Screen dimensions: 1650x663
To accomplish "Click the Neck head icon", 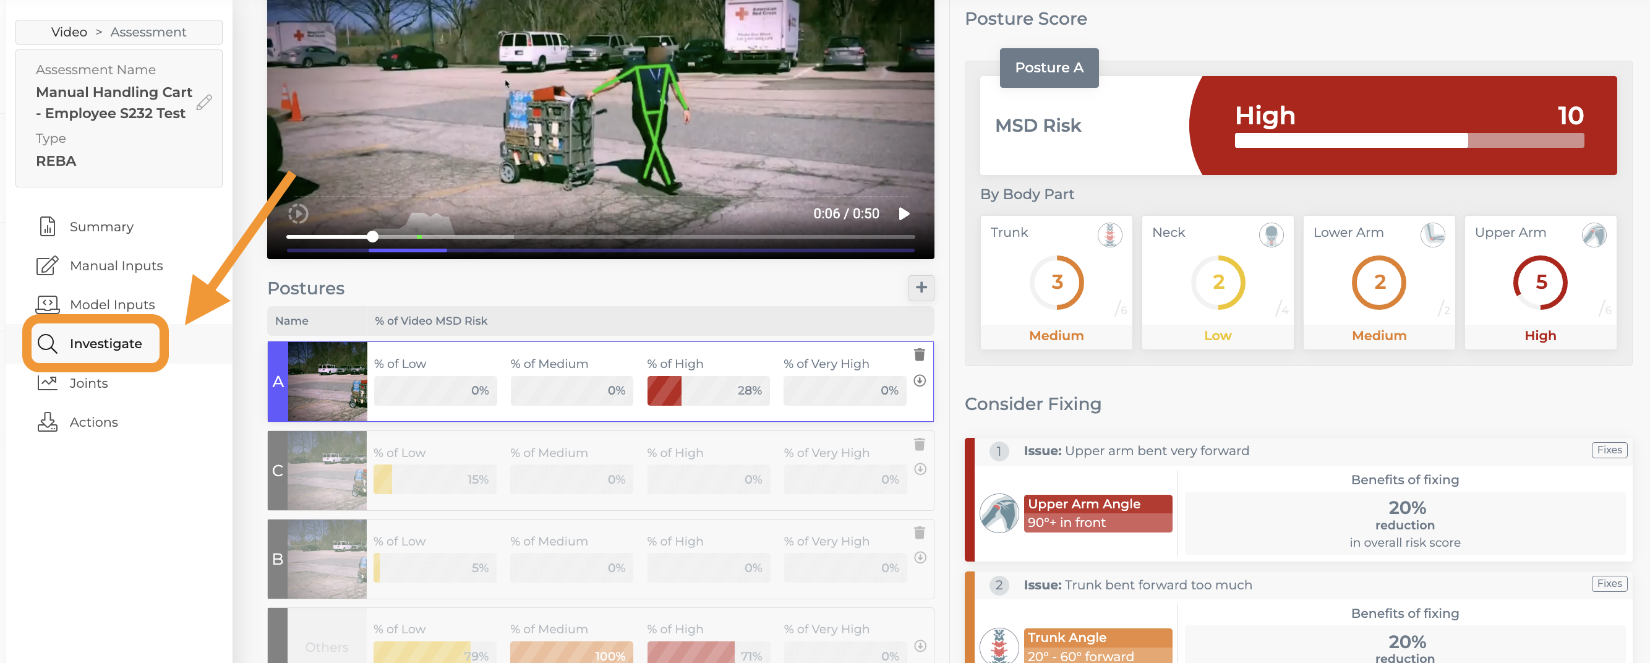I will (x=1271, y=235).
